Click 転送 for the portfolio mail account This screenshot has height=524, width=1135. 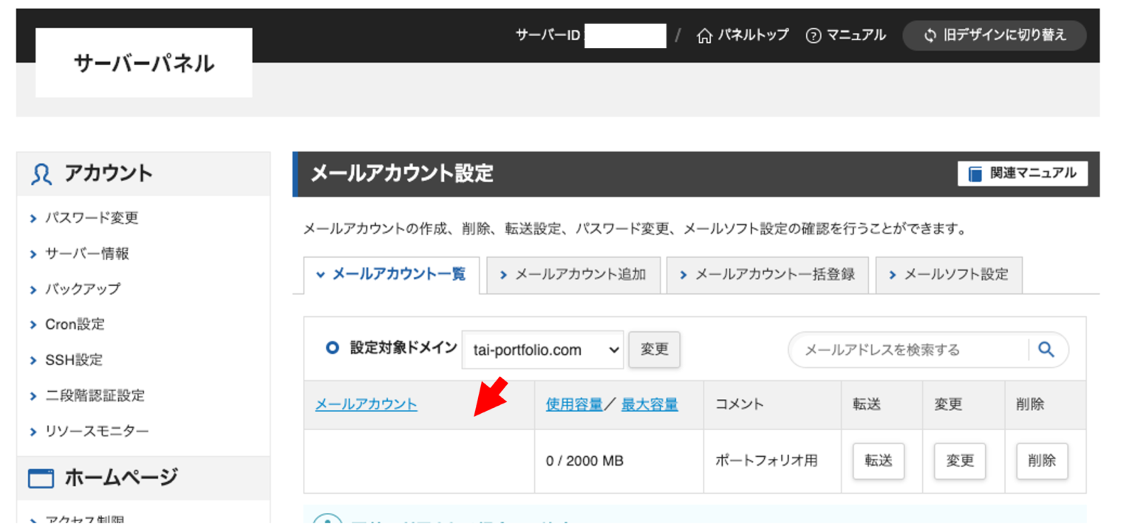coord(878,460)
